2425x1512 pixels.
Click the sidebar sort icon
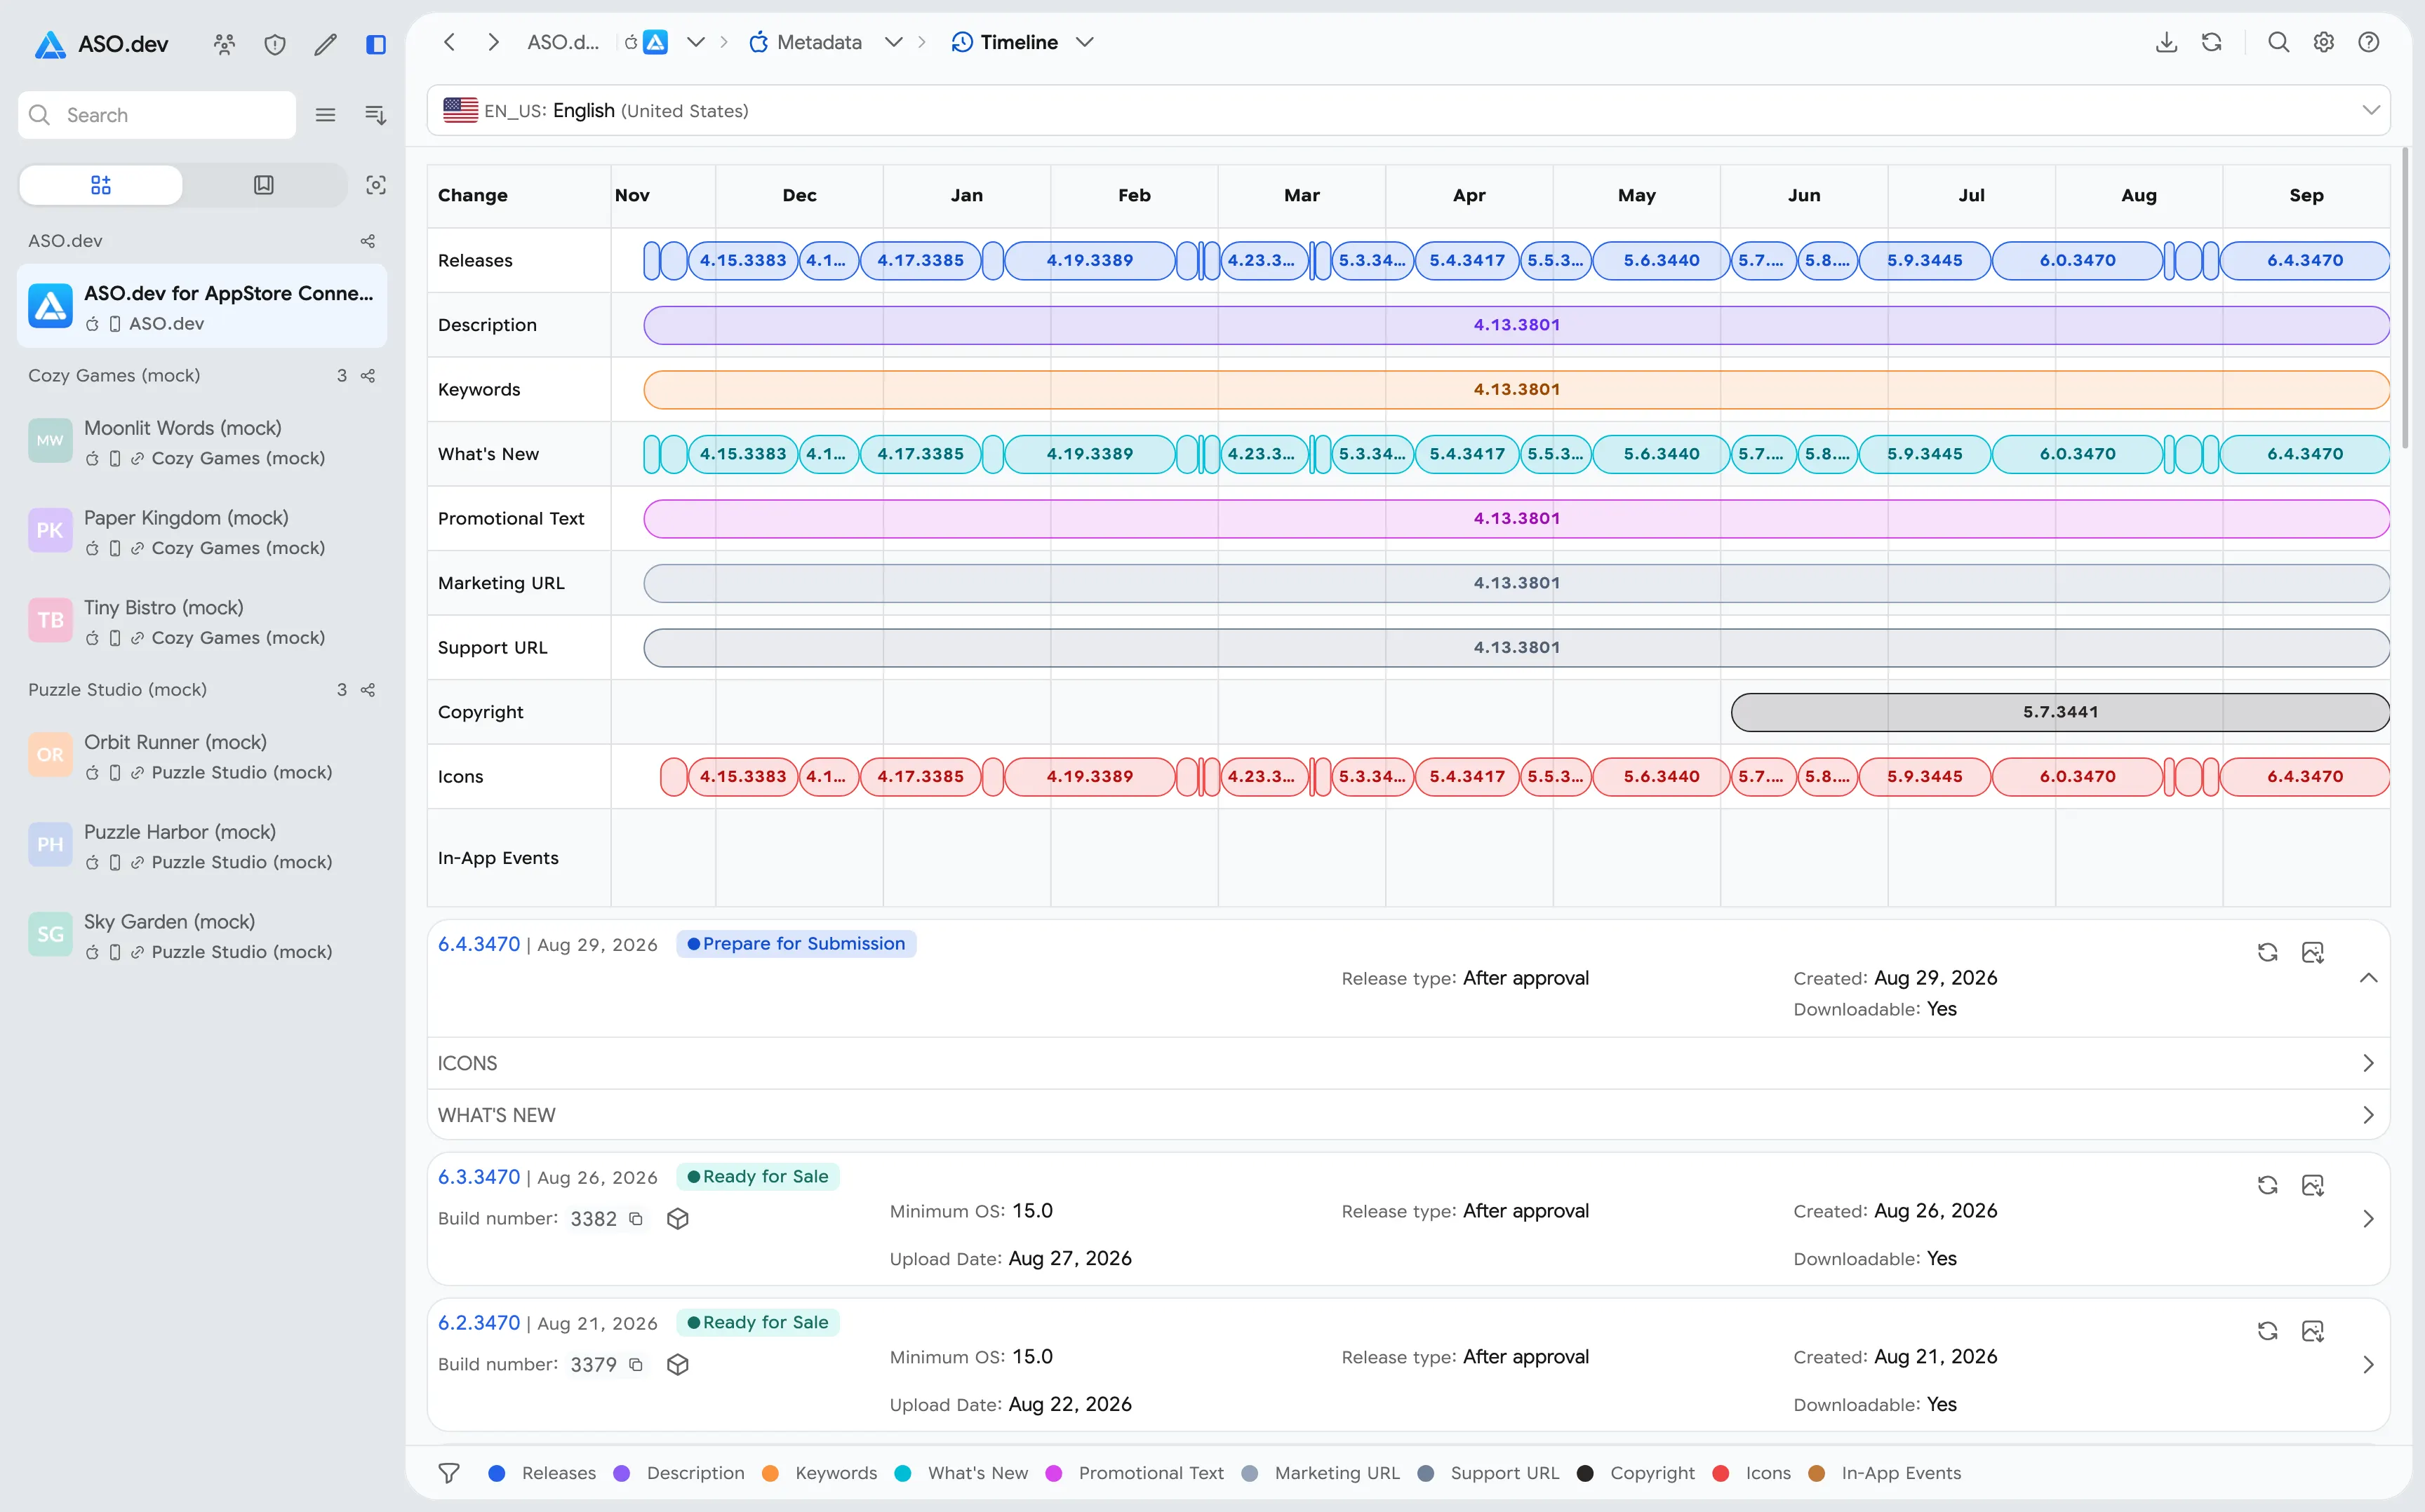click(x=376, y=115)
